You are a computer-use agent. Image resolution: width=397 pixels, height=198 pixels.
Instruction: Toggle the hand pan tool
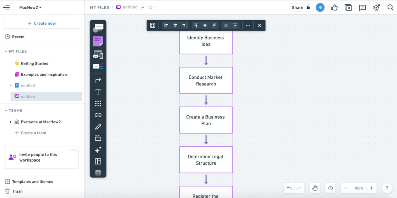(315, 188)
